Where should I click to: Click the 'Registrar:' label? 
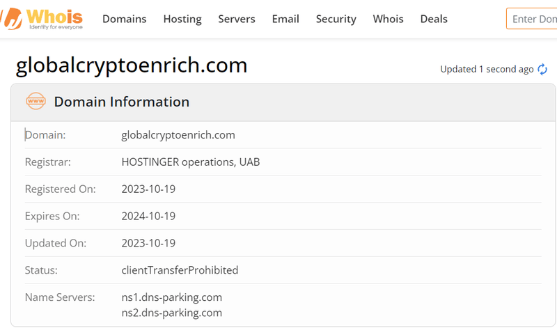[47, 162]
